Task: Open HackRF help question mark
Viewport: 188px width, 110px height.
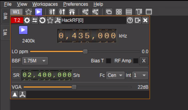Action: pyautogui.click(x=130, y=20)
